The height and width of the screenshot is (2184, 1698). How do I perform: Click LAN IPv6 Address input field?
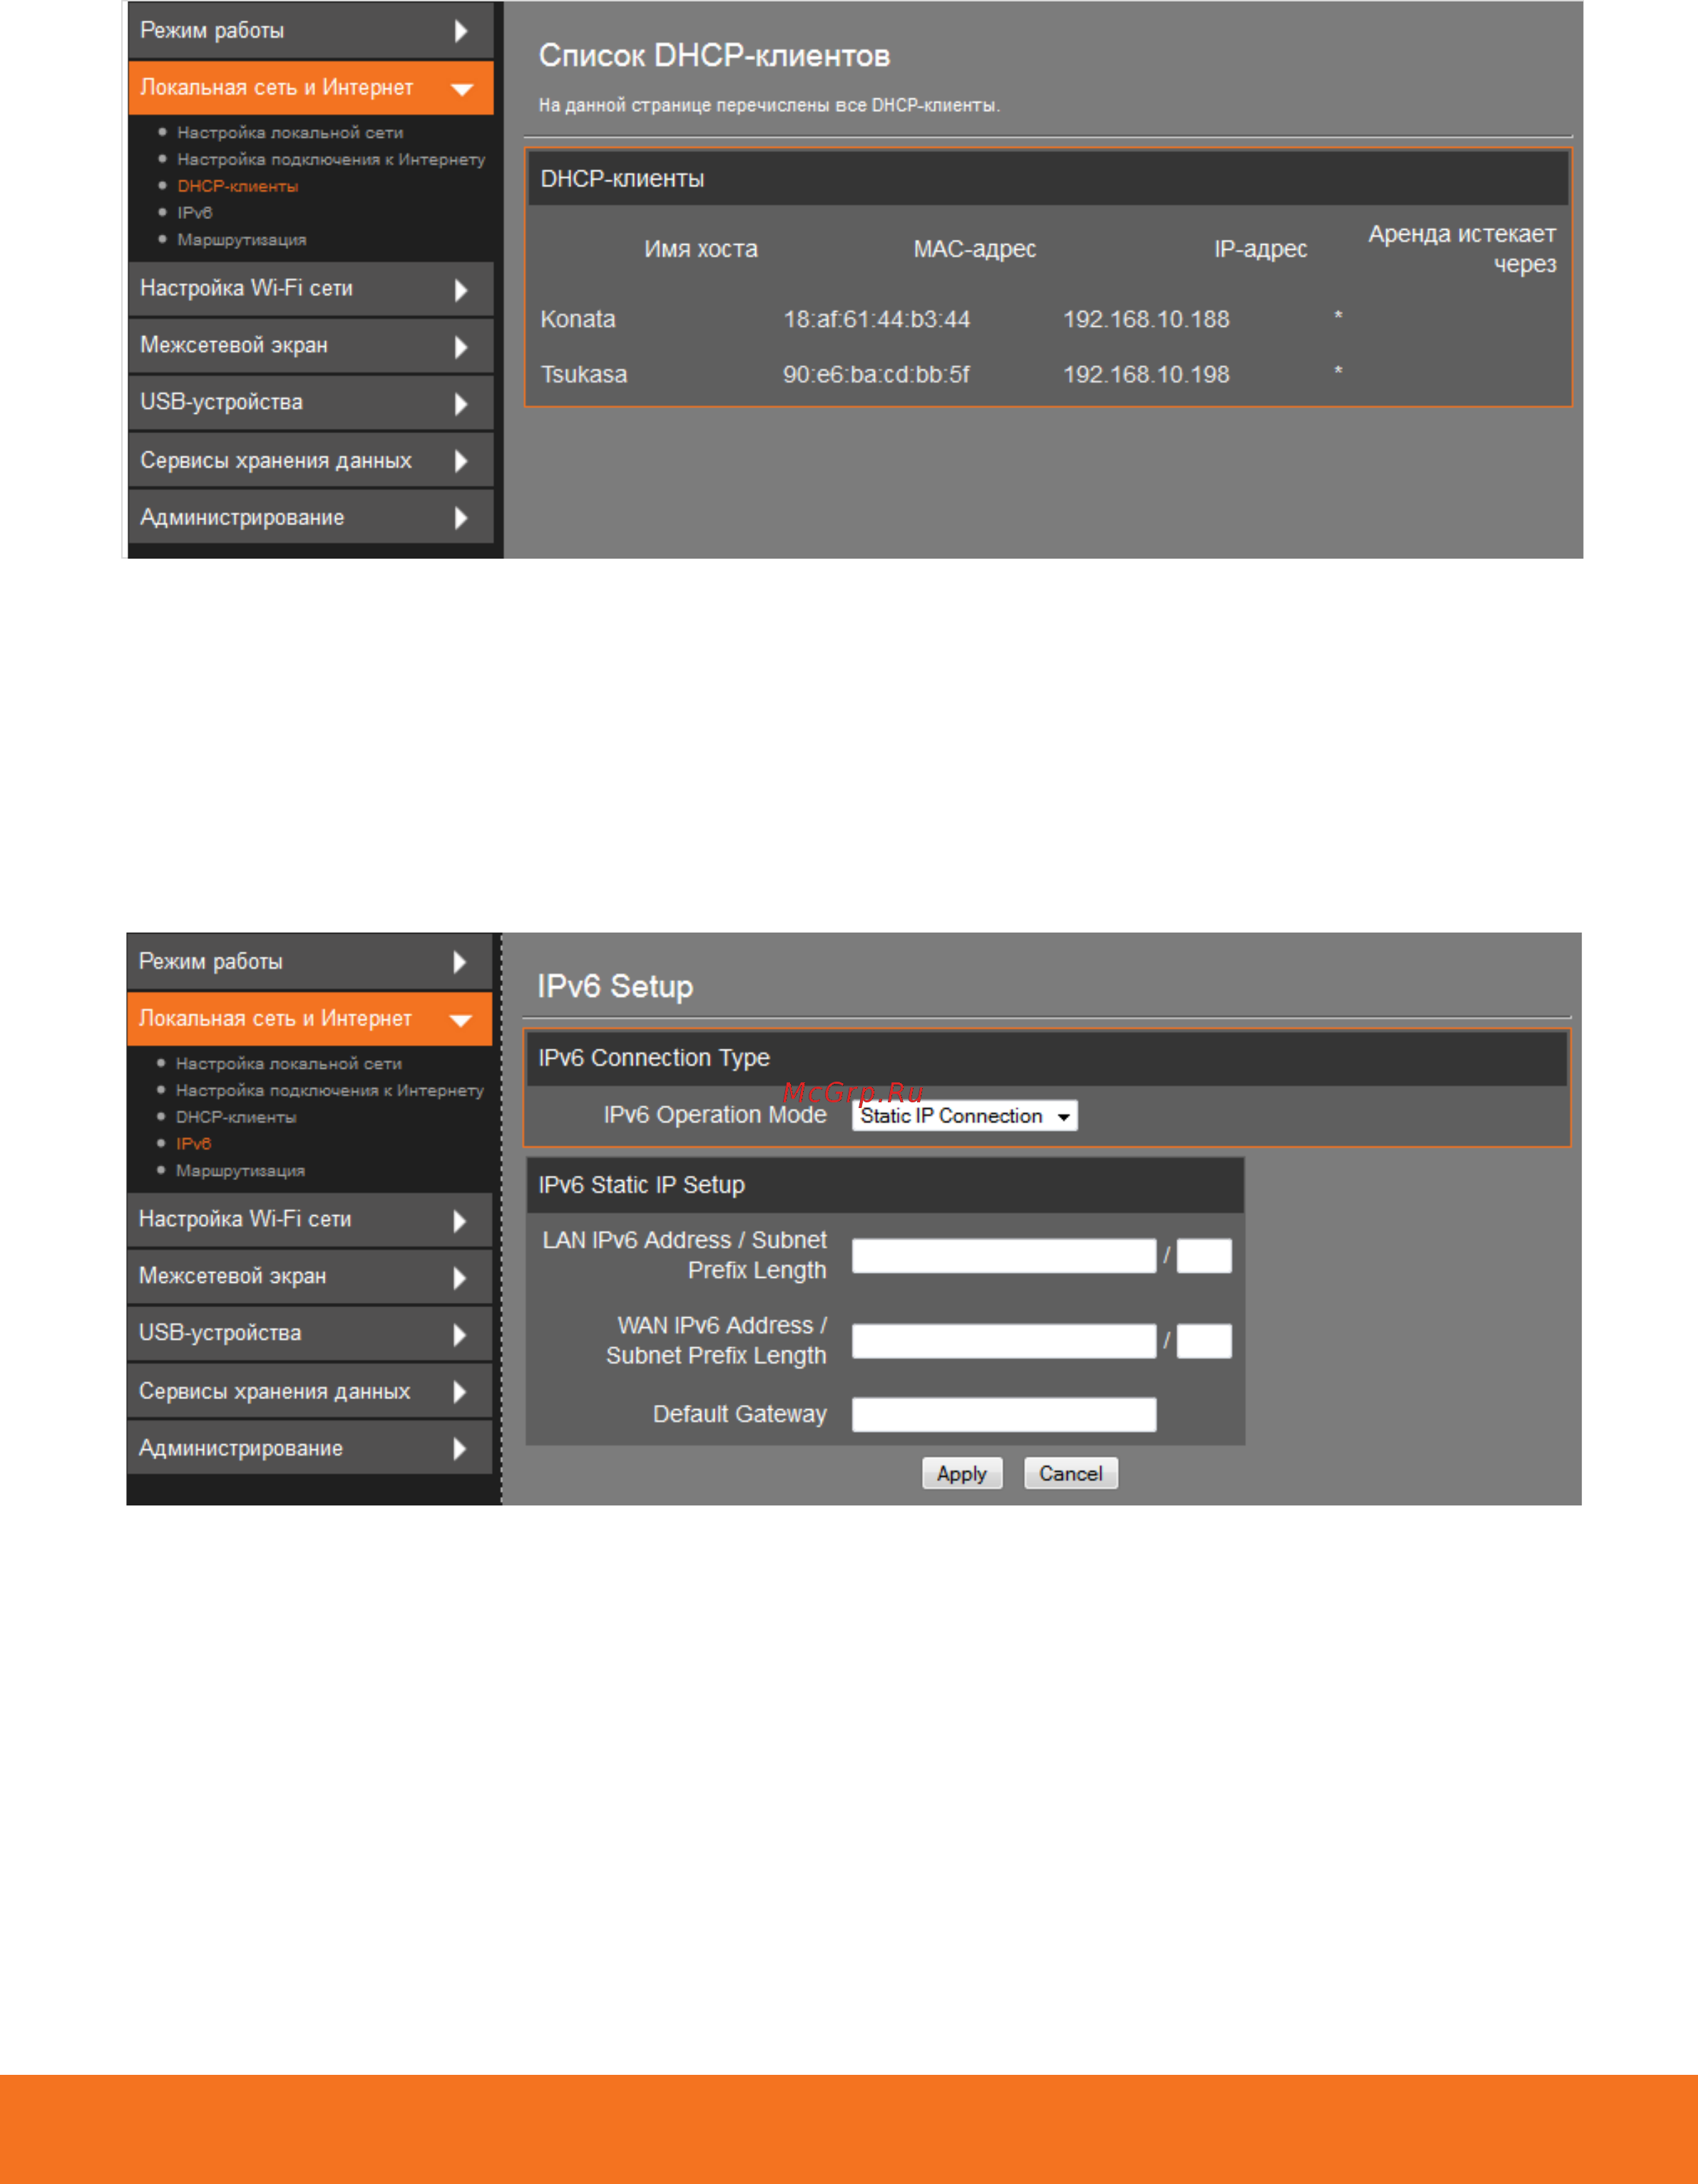click(1003, 1256)
